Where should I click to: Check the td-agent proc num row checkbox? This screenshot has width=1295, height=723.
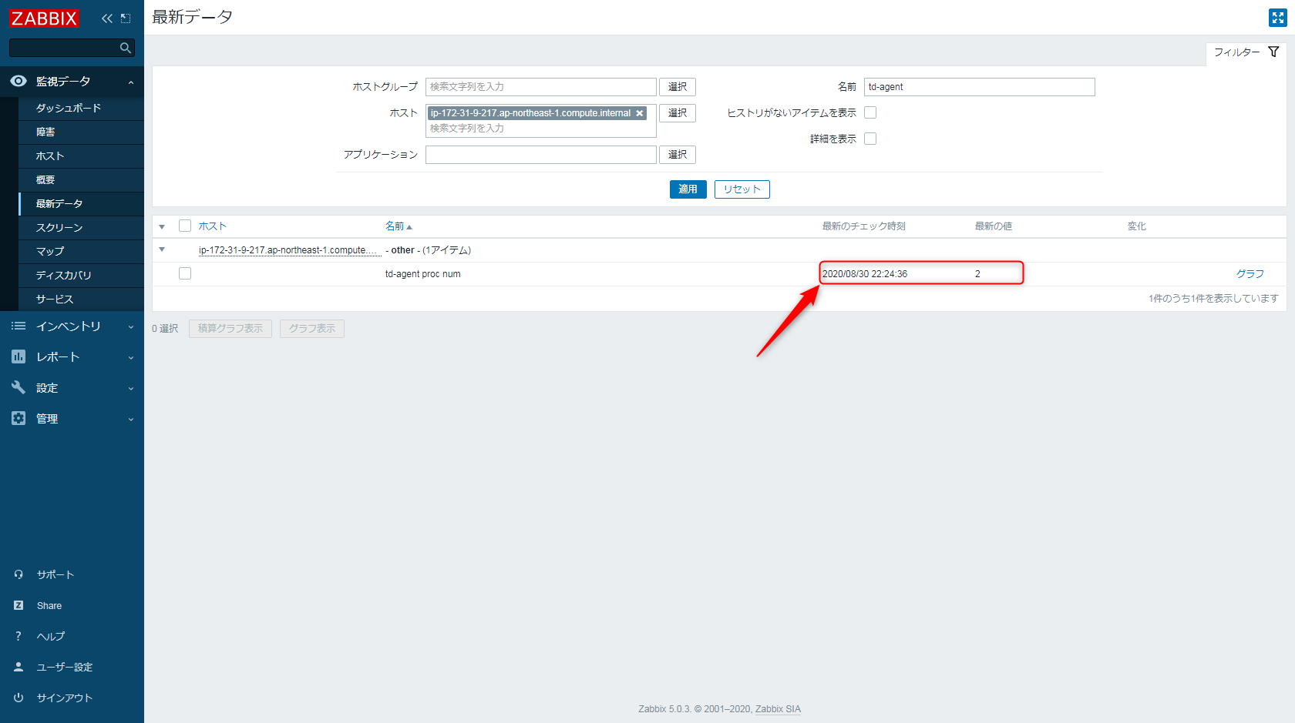(x=185, y=273)
